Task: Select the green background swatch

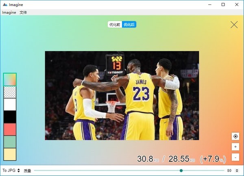Action: (x=10, y=142)
